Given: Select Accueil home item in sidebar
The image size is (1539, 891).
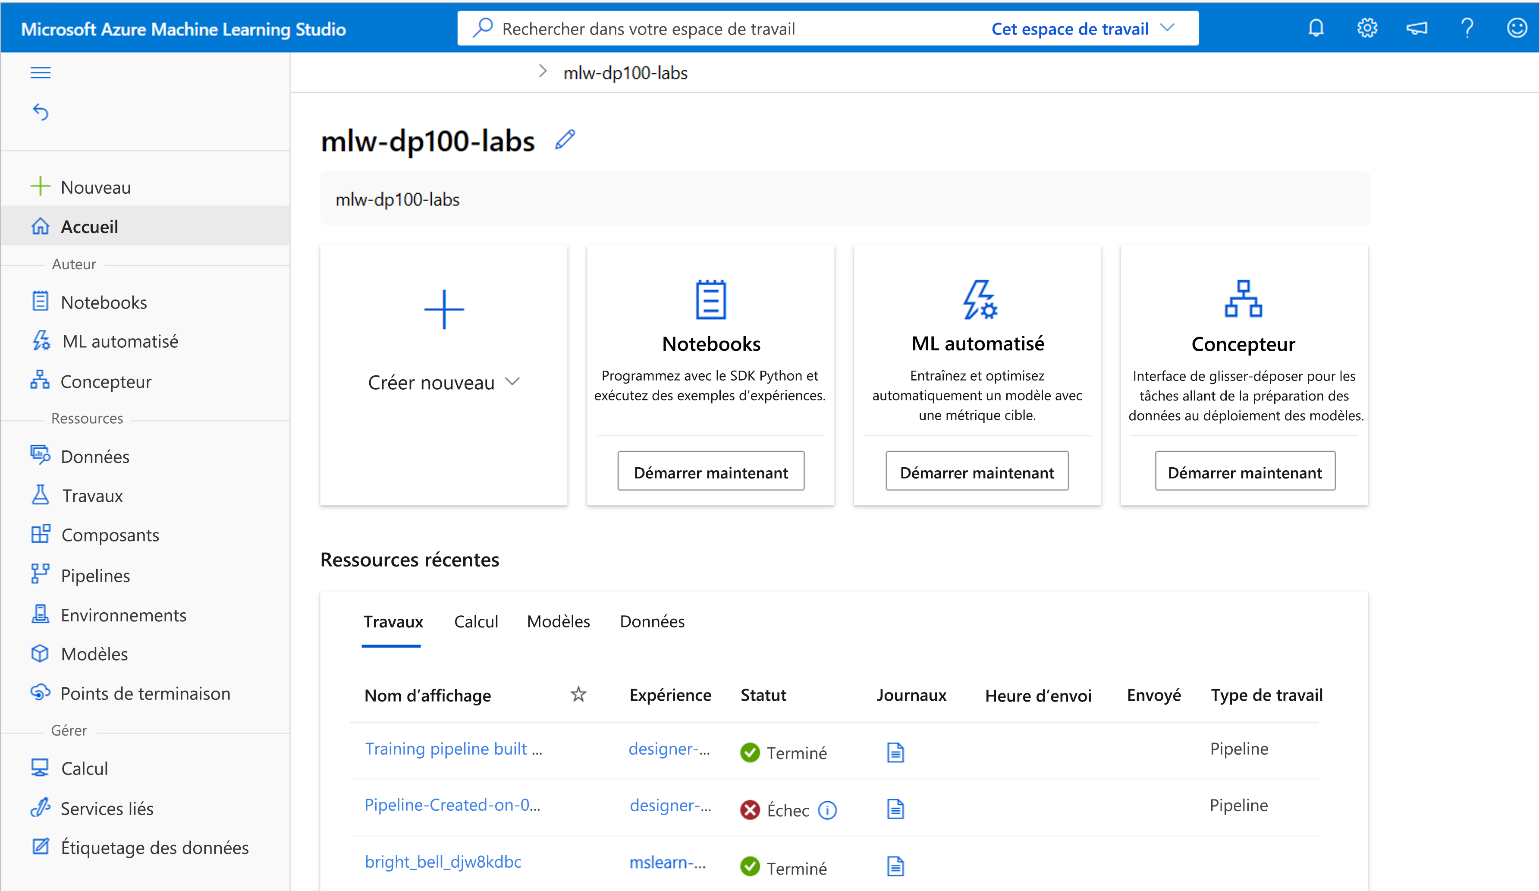Looking at the screenshot, I should click(x=145, y=226).
